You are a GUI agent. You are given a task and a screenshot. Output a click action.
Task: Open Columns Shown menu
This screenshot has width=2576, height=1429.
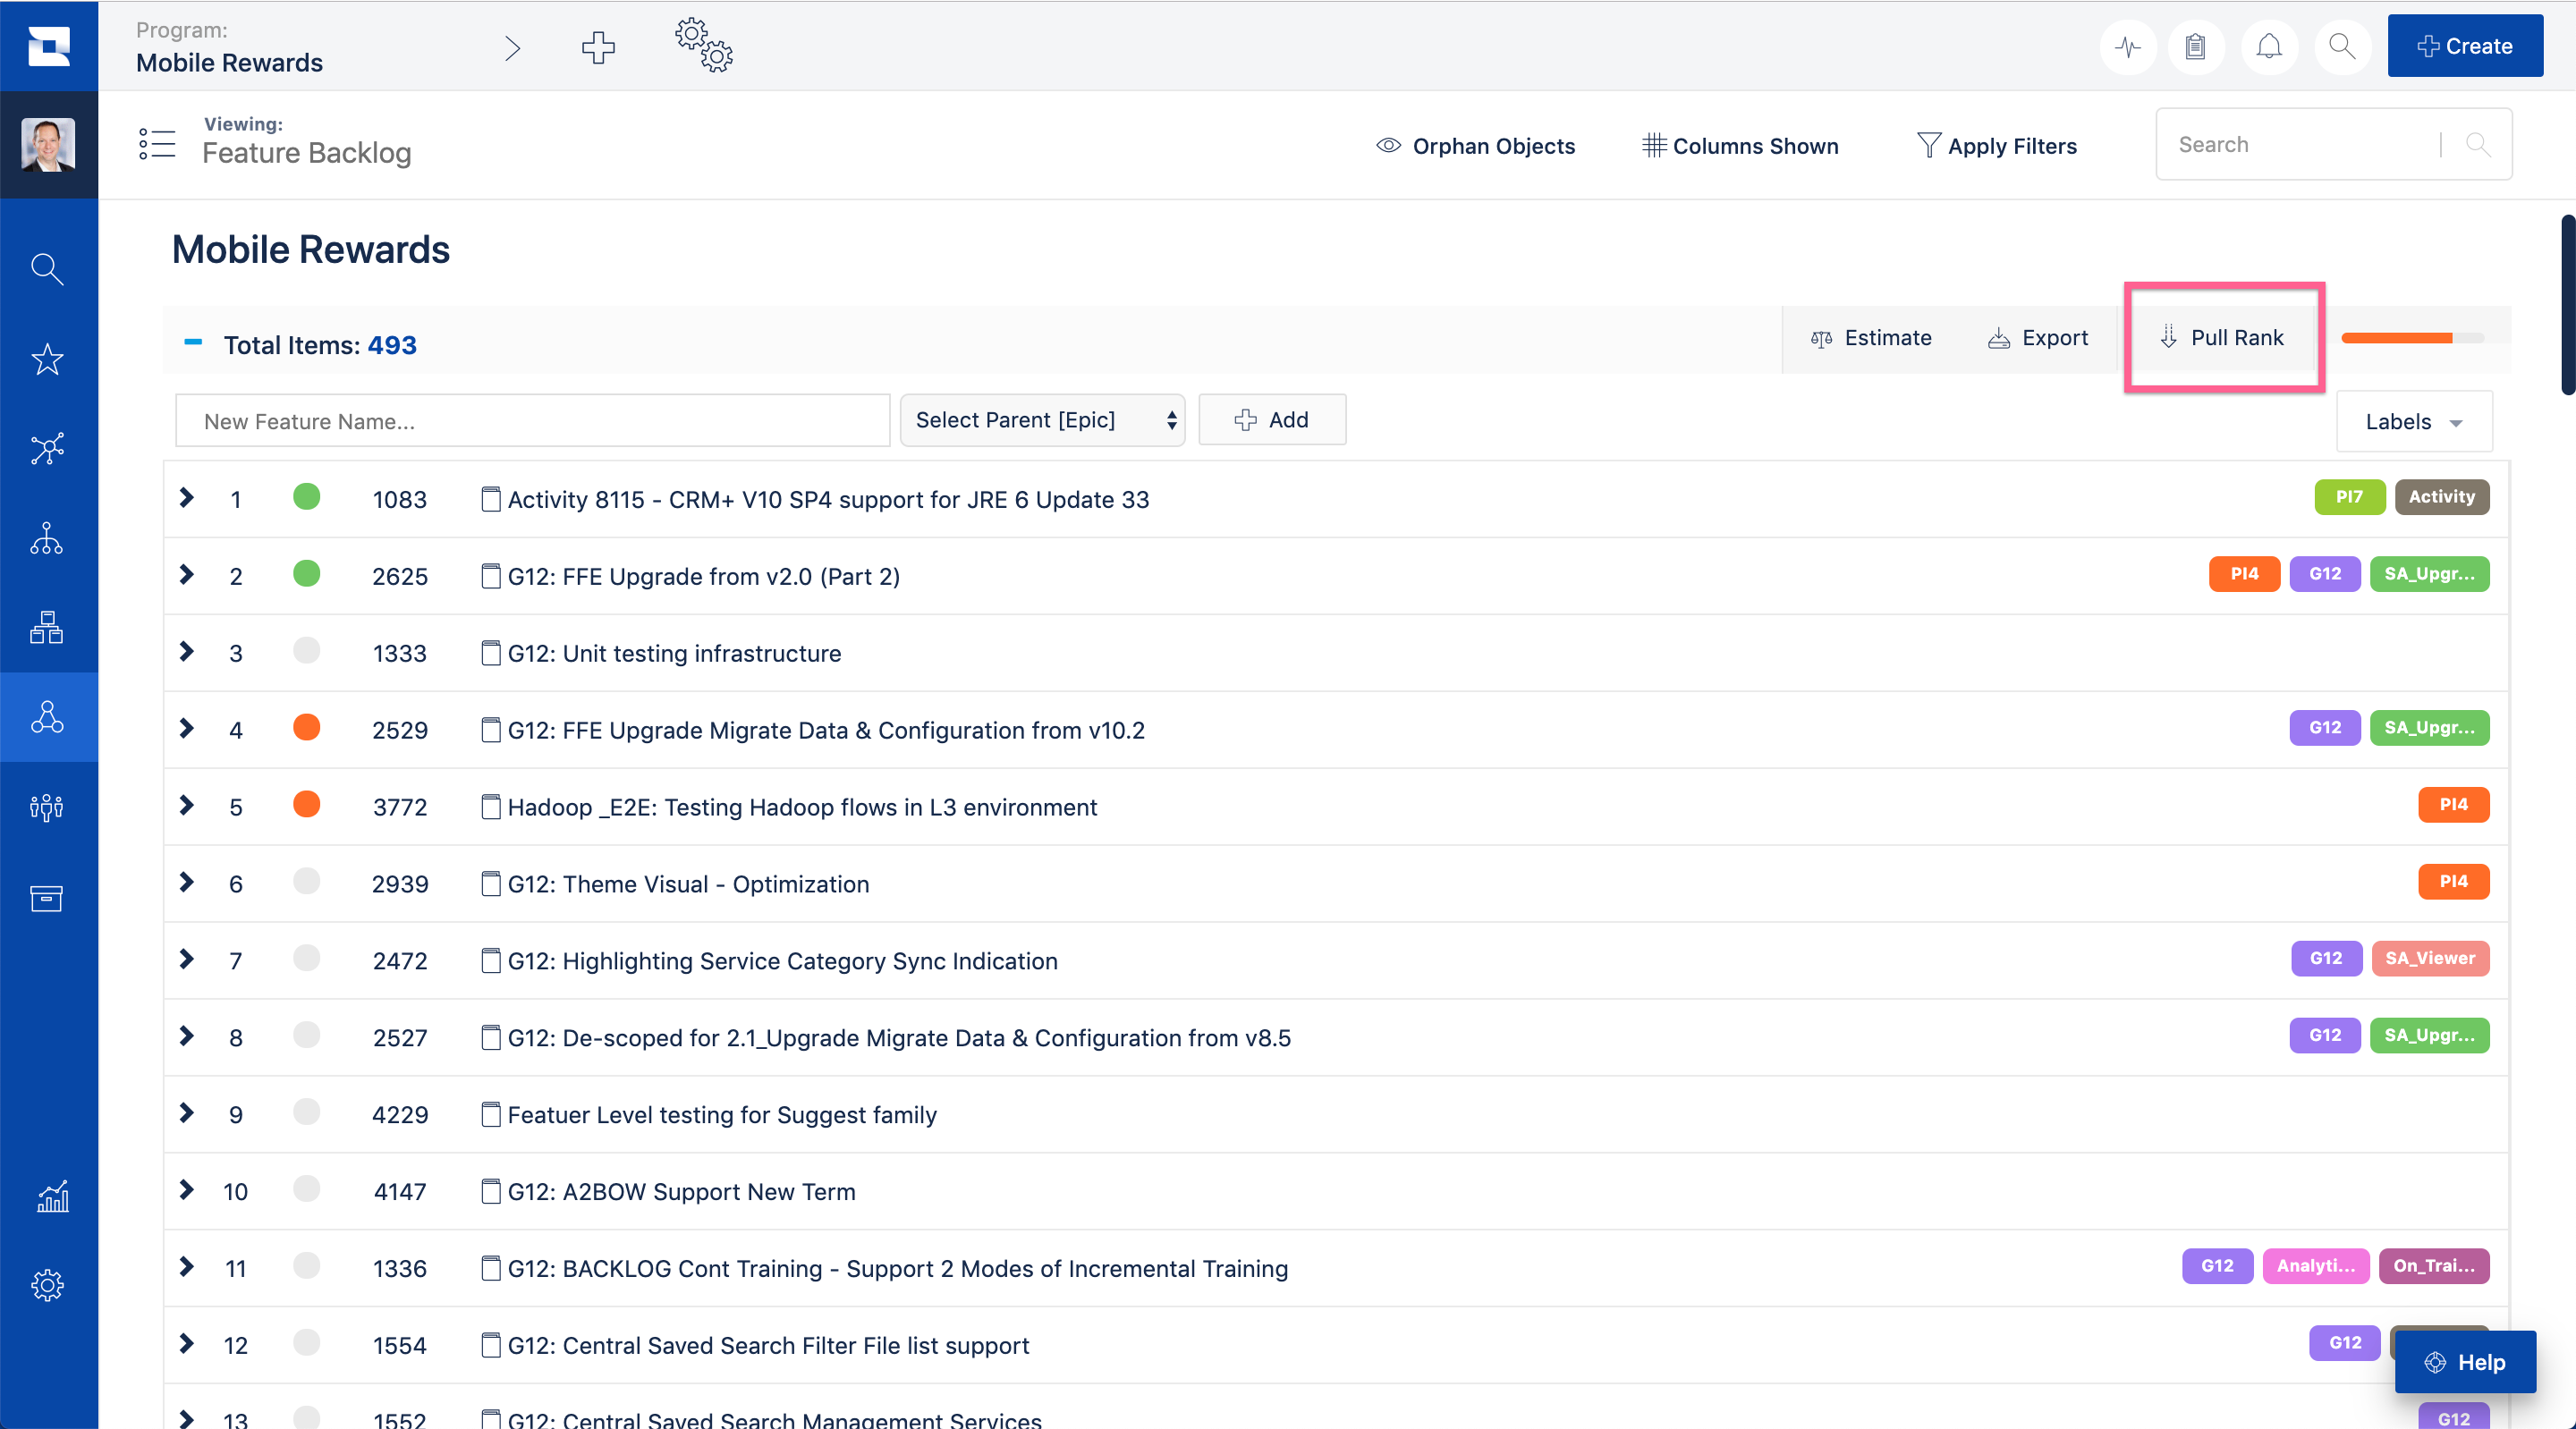click(x=1740, y=146)
